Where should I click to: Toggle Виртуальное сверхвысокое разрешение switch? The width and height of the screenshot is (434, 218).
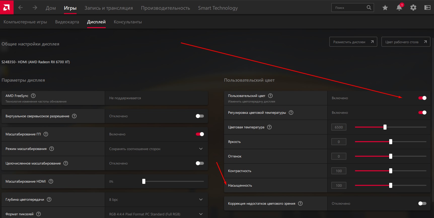point(200,116)
